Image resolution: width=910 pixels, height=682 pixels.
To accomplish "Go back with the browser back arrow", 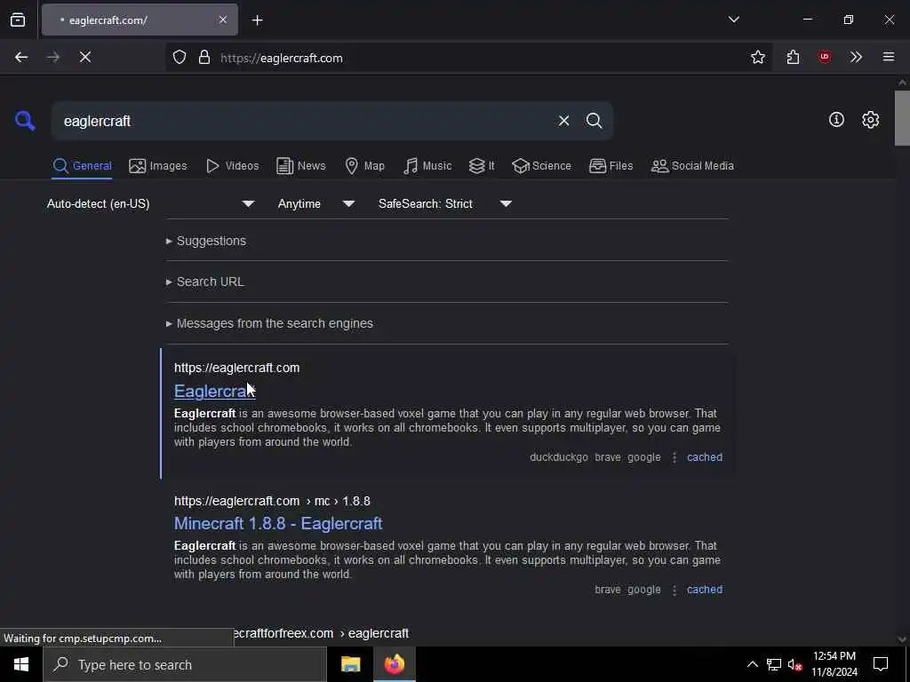I will pos(21,57).
